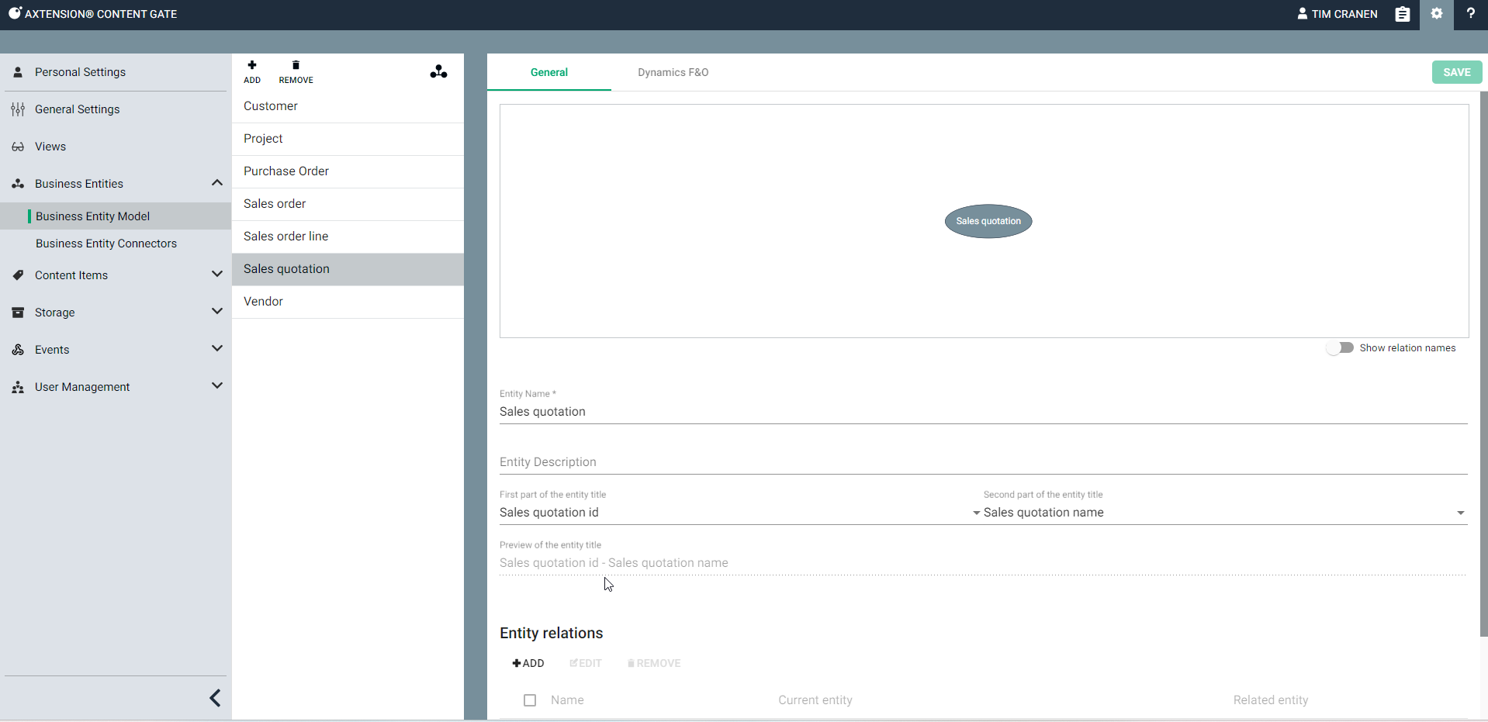Collapse sidebar with the left arrow icon
1488x722 pixels.
[215, 698]
